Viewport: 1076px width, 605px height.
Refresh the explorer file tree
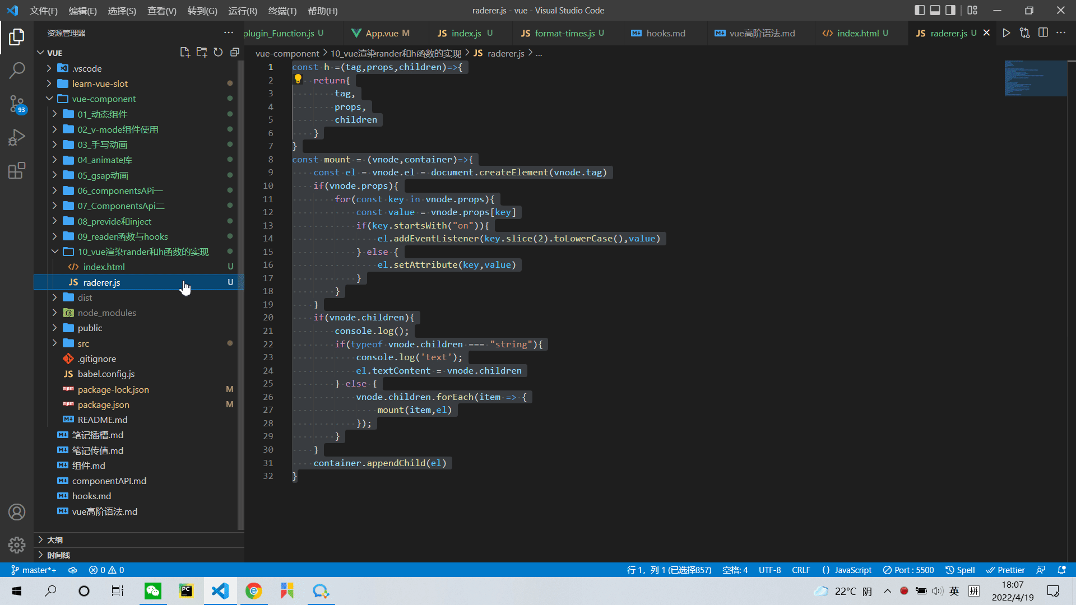click(x=218, y=52)
